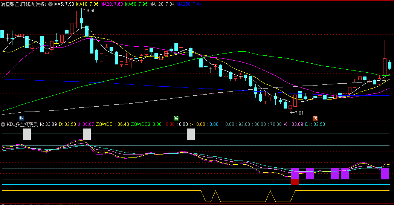
Task: Click the red signal block under the purple bar
Action: (295, 182)
